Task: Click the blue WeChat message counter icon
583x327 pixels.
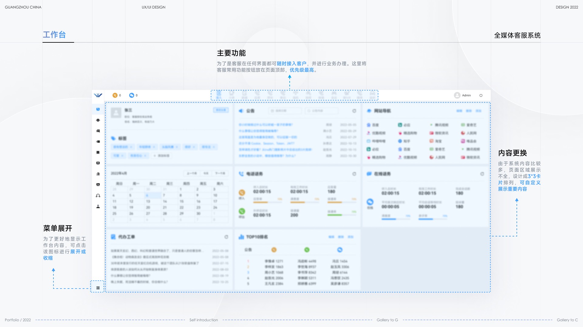Action: 131,95
